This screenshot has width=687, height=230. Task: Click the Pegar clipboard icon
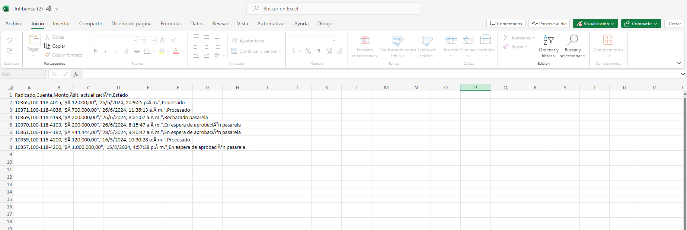[33, 40]
